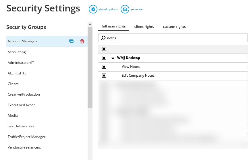Select the See Deliverables security group
The width and height of the screenshot is (251, 160).
pyautogui.click(x=21, y=126)
